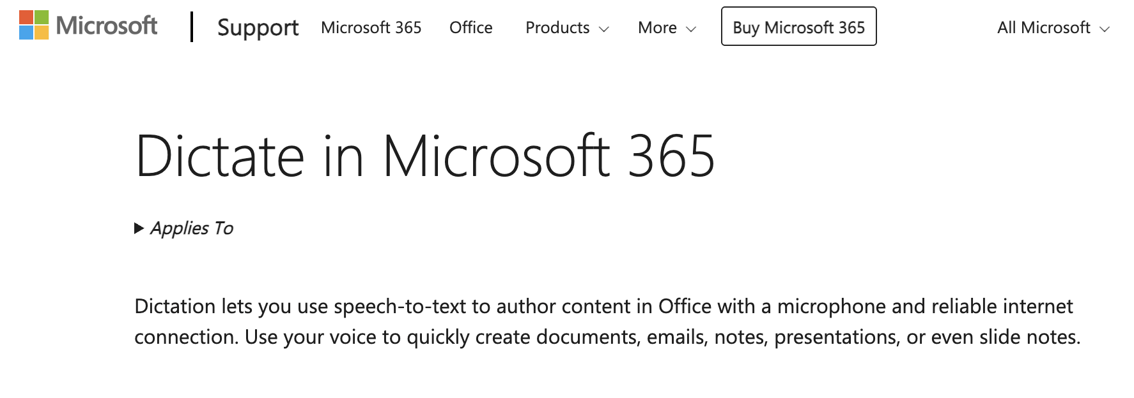Open the Support home page
Screen dimensions: 1134x398
[x=258, y=28]
